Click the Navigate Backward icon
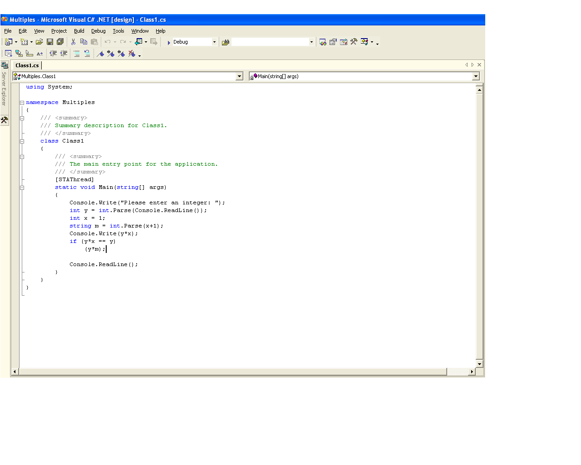 click(138, 42)
